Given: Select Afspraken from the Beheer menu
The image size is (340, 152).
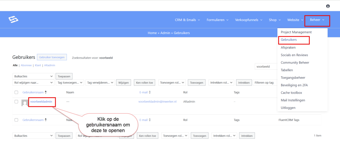Looking at the screenshot, I should click(288, 47).
